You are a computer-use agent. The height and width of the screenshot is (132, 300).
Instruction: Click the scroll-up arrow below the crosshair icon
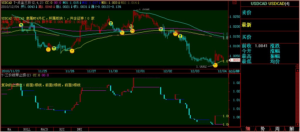[x=298, y=71]
